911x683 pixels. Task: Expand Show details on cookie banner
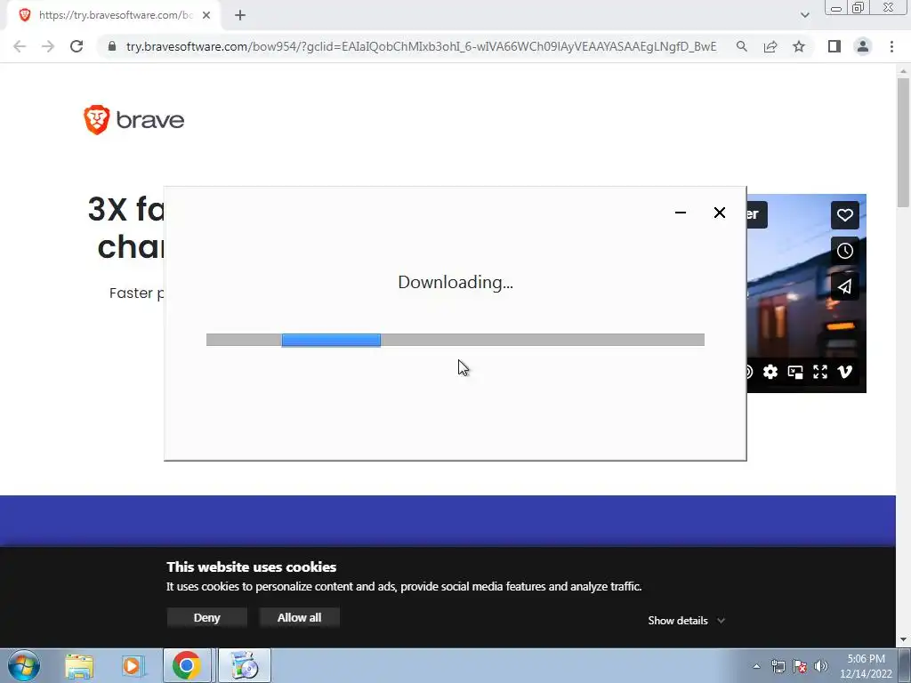pos(686,620)
